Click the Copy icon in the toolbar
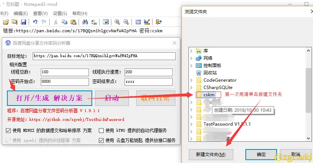 click(65, 22)
